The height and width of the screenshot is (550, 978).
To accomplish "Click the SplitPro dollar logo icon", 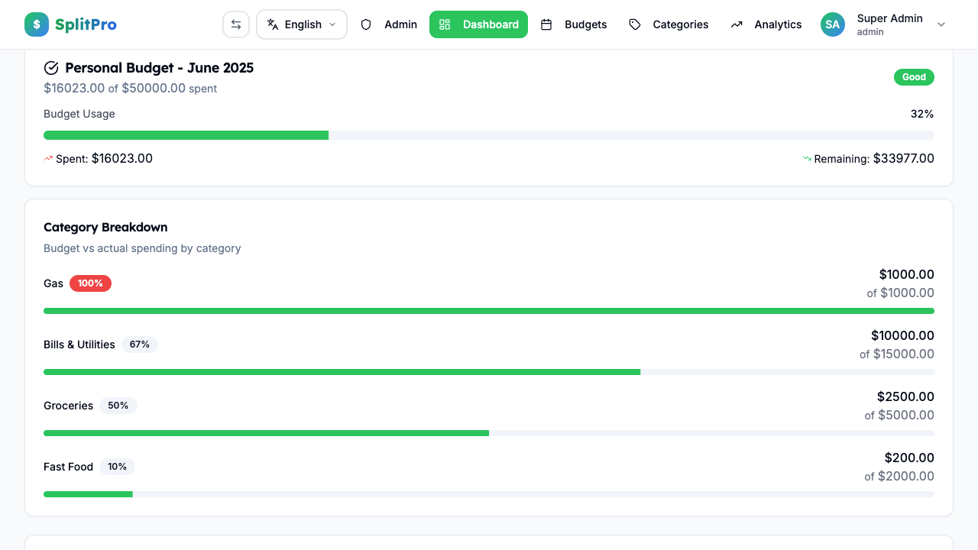I will pyautogui.click(x=36, y=24).
